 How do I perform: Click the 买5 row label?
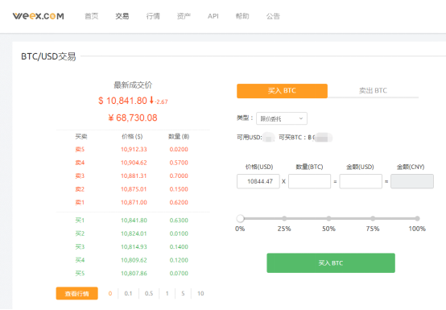point(80,273)
